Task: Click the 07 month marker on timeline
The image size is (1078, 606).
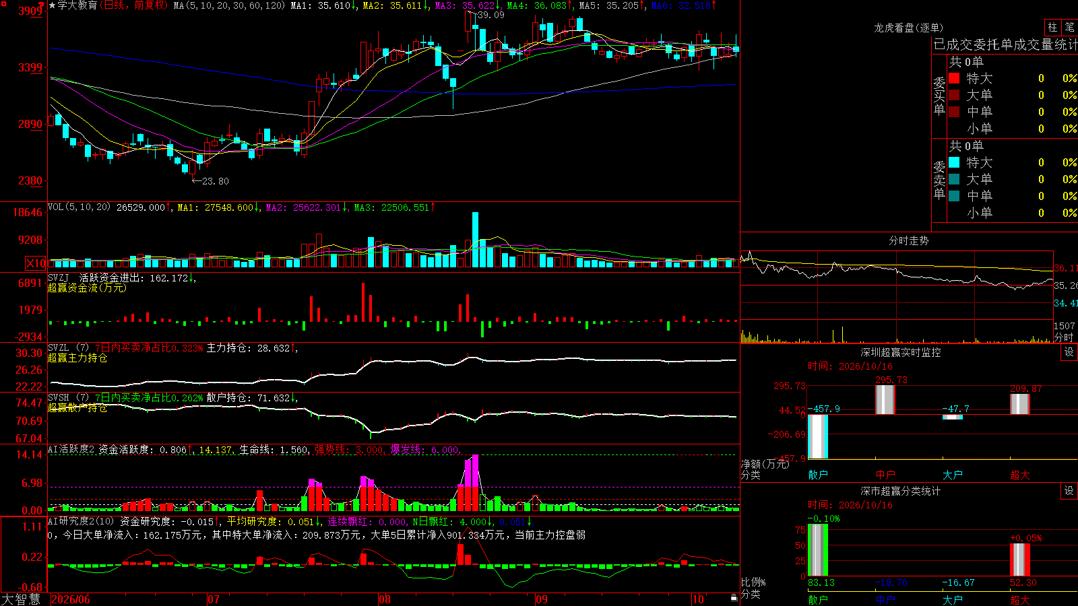Action: coord(214,599)
